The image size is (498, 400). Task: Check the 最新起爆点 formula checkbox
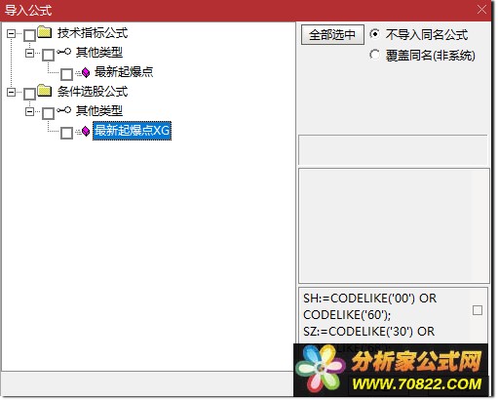[66, 74]
